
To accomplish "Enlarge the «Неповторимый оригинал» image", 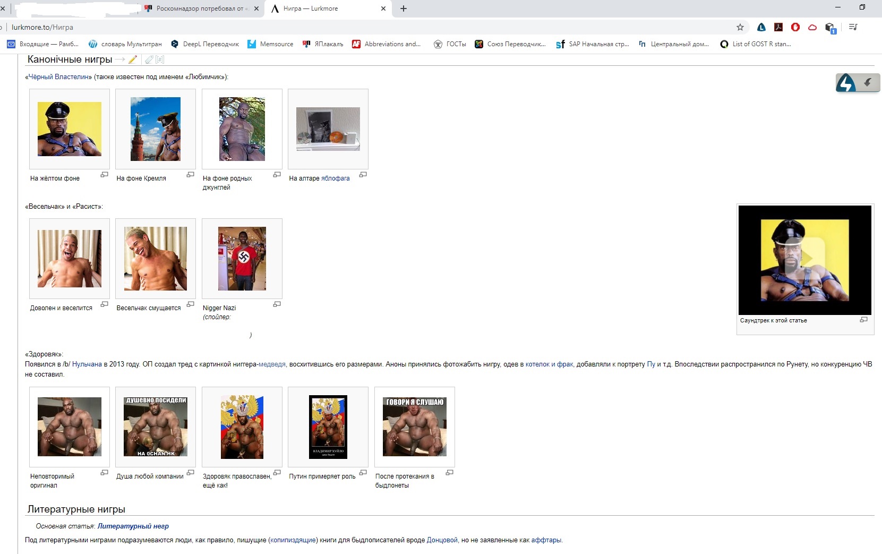I will 105,472.
